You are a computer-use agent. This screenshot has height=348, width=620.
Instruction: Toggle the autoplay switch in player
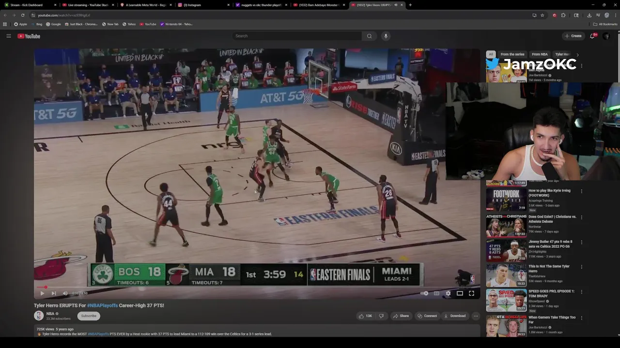(424, 293)
